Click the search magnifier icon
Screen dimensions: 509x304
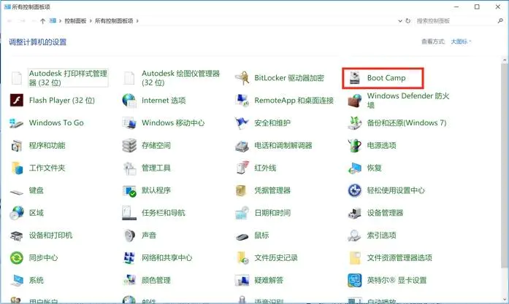pos(500,20)
